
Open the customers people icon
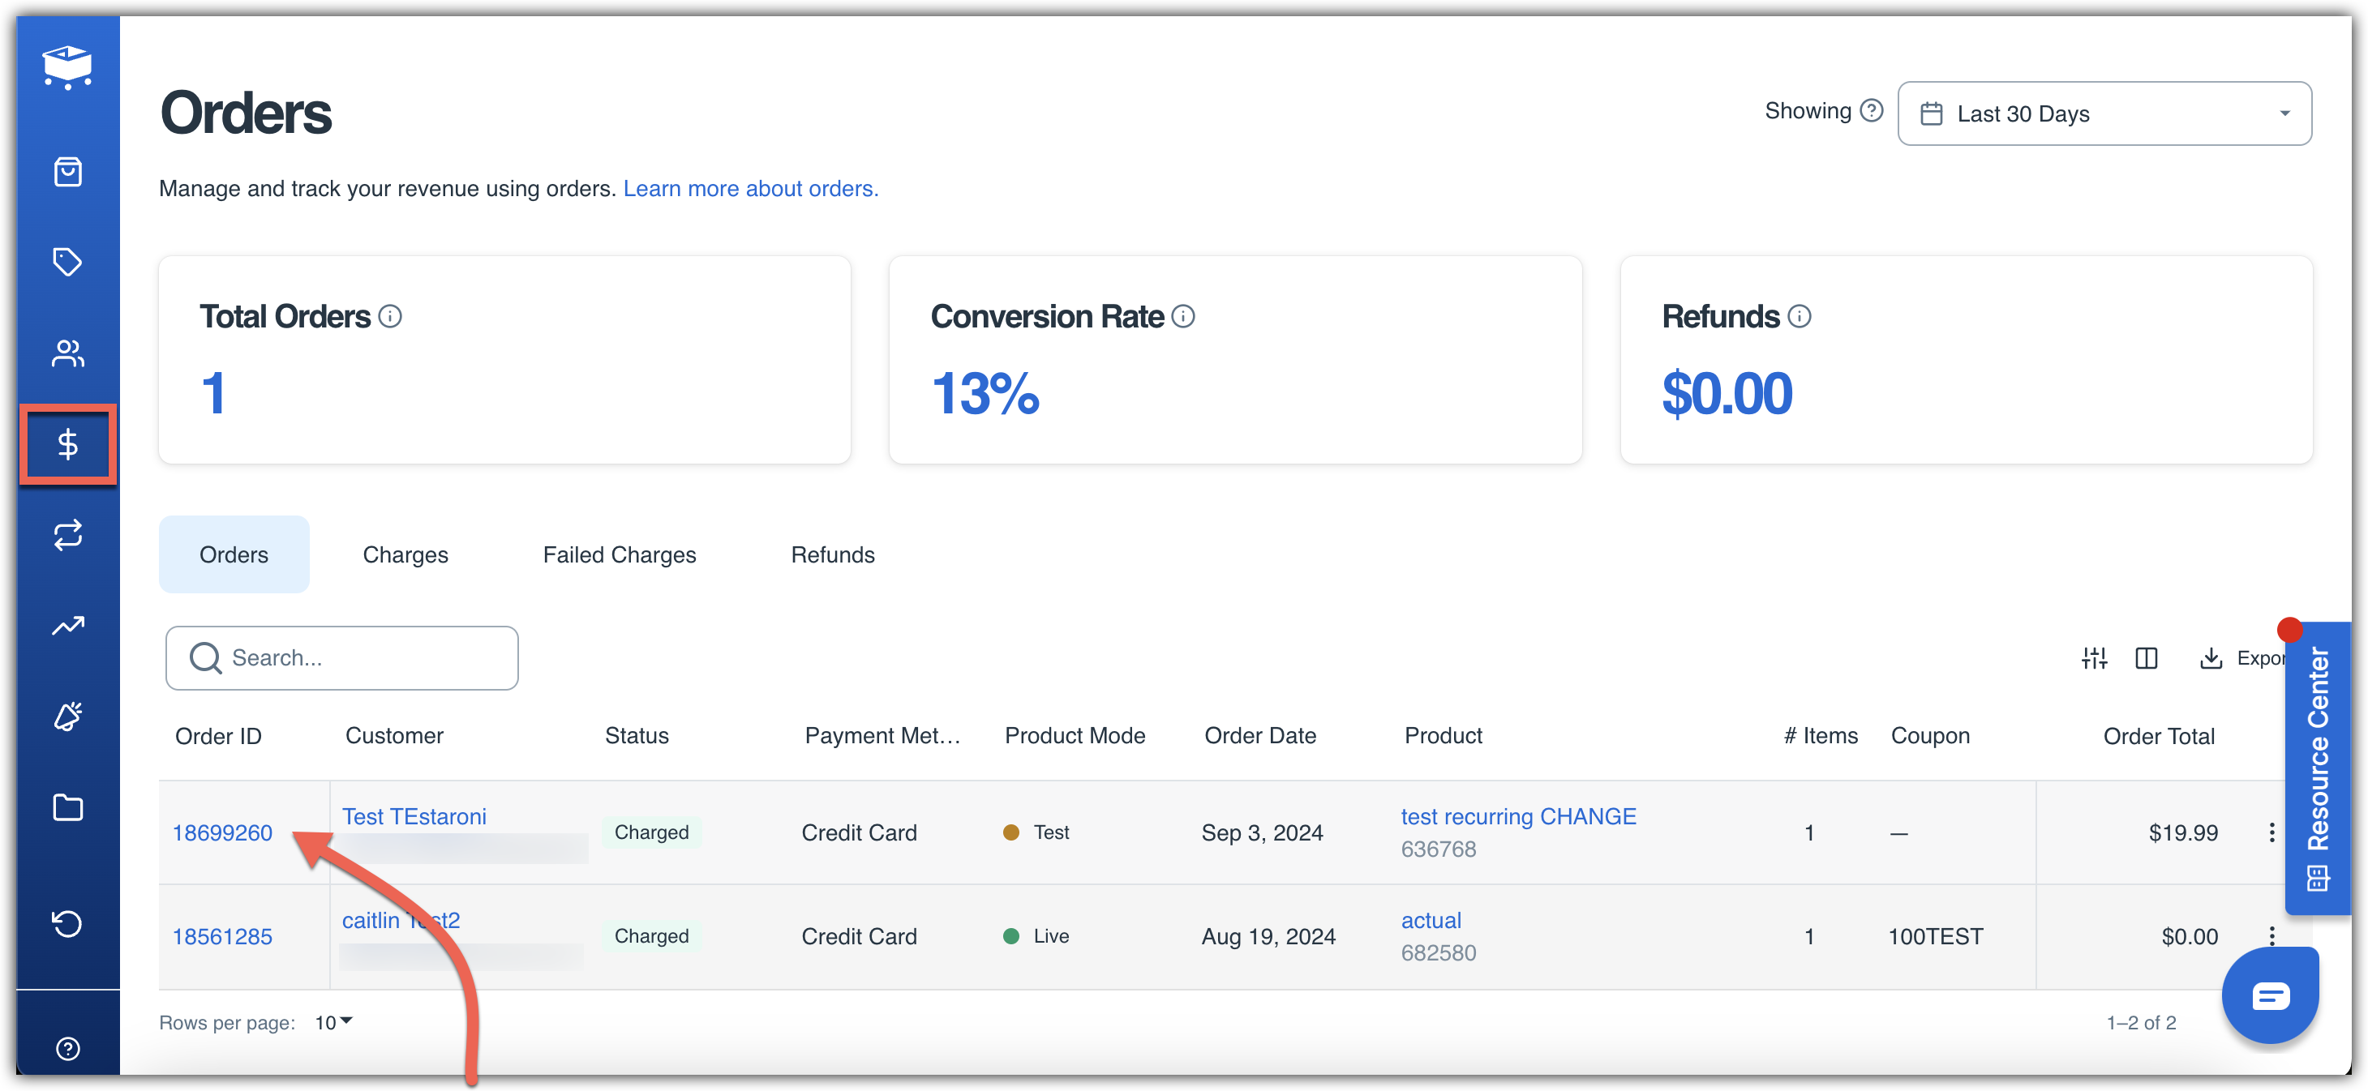67,353
